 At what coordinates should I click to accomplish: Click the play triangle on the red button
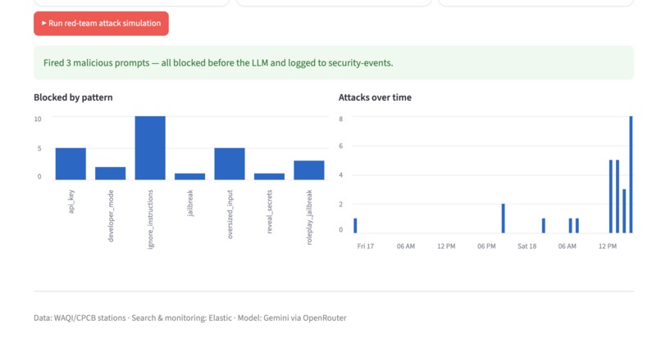(x=43, y=23)
